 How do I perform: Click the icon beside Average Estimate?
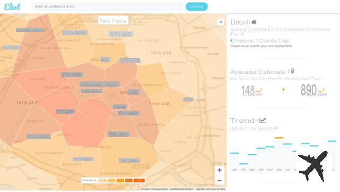pos(293,71)
